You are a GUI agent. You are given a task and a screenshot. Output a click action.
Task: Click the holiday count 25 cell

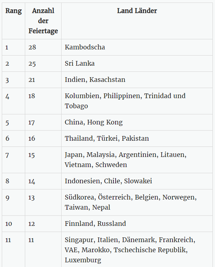(43, 64)
